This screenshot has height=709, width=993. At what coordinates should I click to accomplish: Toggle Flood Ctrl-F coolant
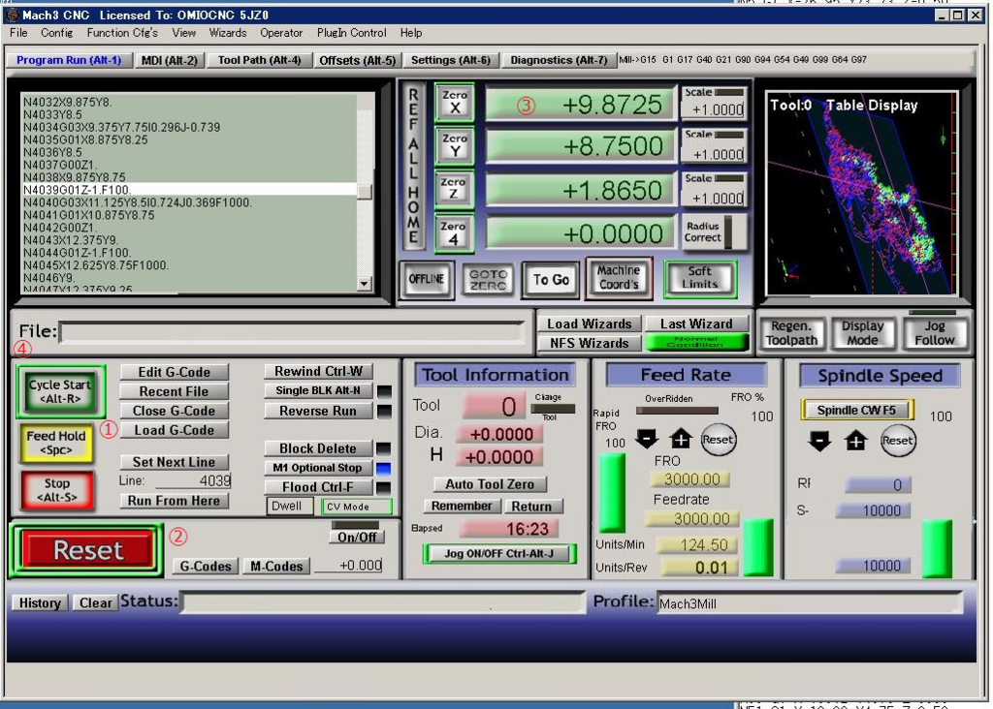point(318,487)
